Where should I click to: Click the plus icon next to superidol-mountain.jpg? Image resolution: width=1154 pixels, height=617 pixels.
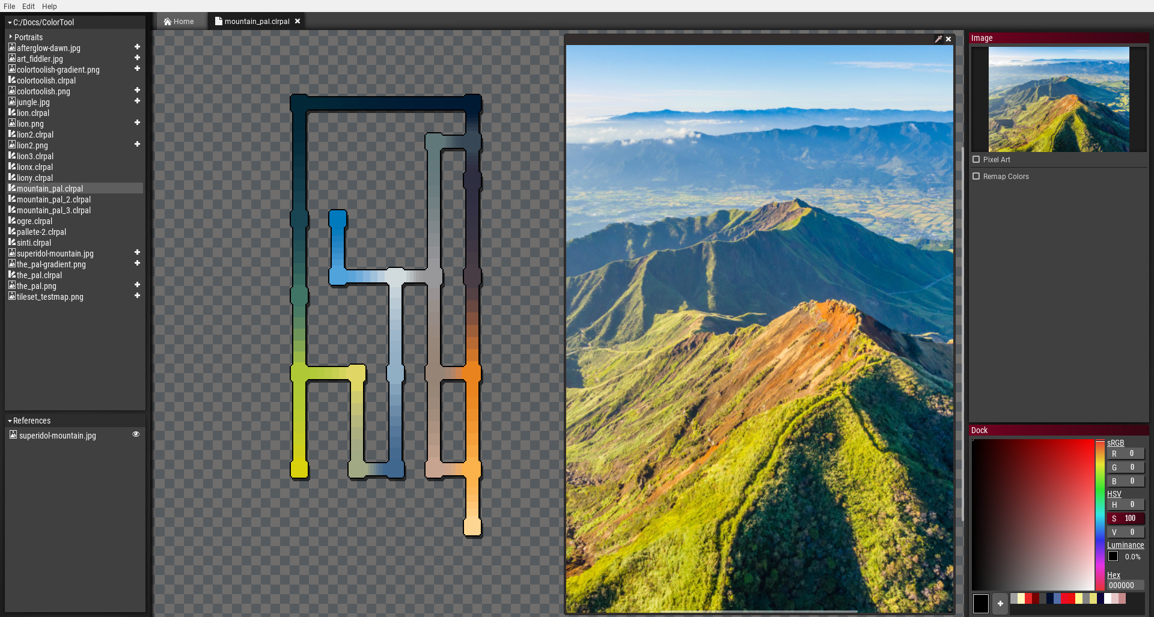click(x=137, y=252)
